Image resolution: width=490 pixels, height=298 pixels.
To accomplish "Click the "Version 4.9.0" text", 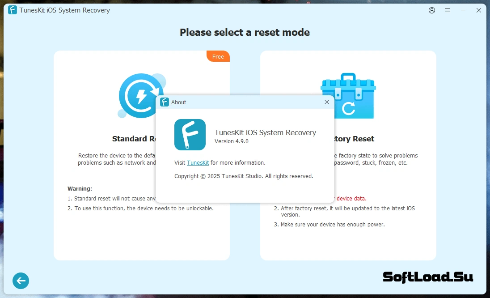I will click(231, 141).
